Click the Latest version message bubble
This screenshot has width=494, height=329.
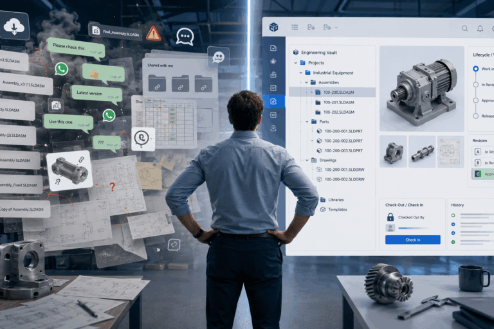pos(96,94)
